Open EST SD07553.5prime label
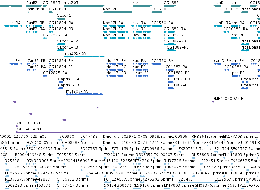260x190 pixels. pos(96,167)
